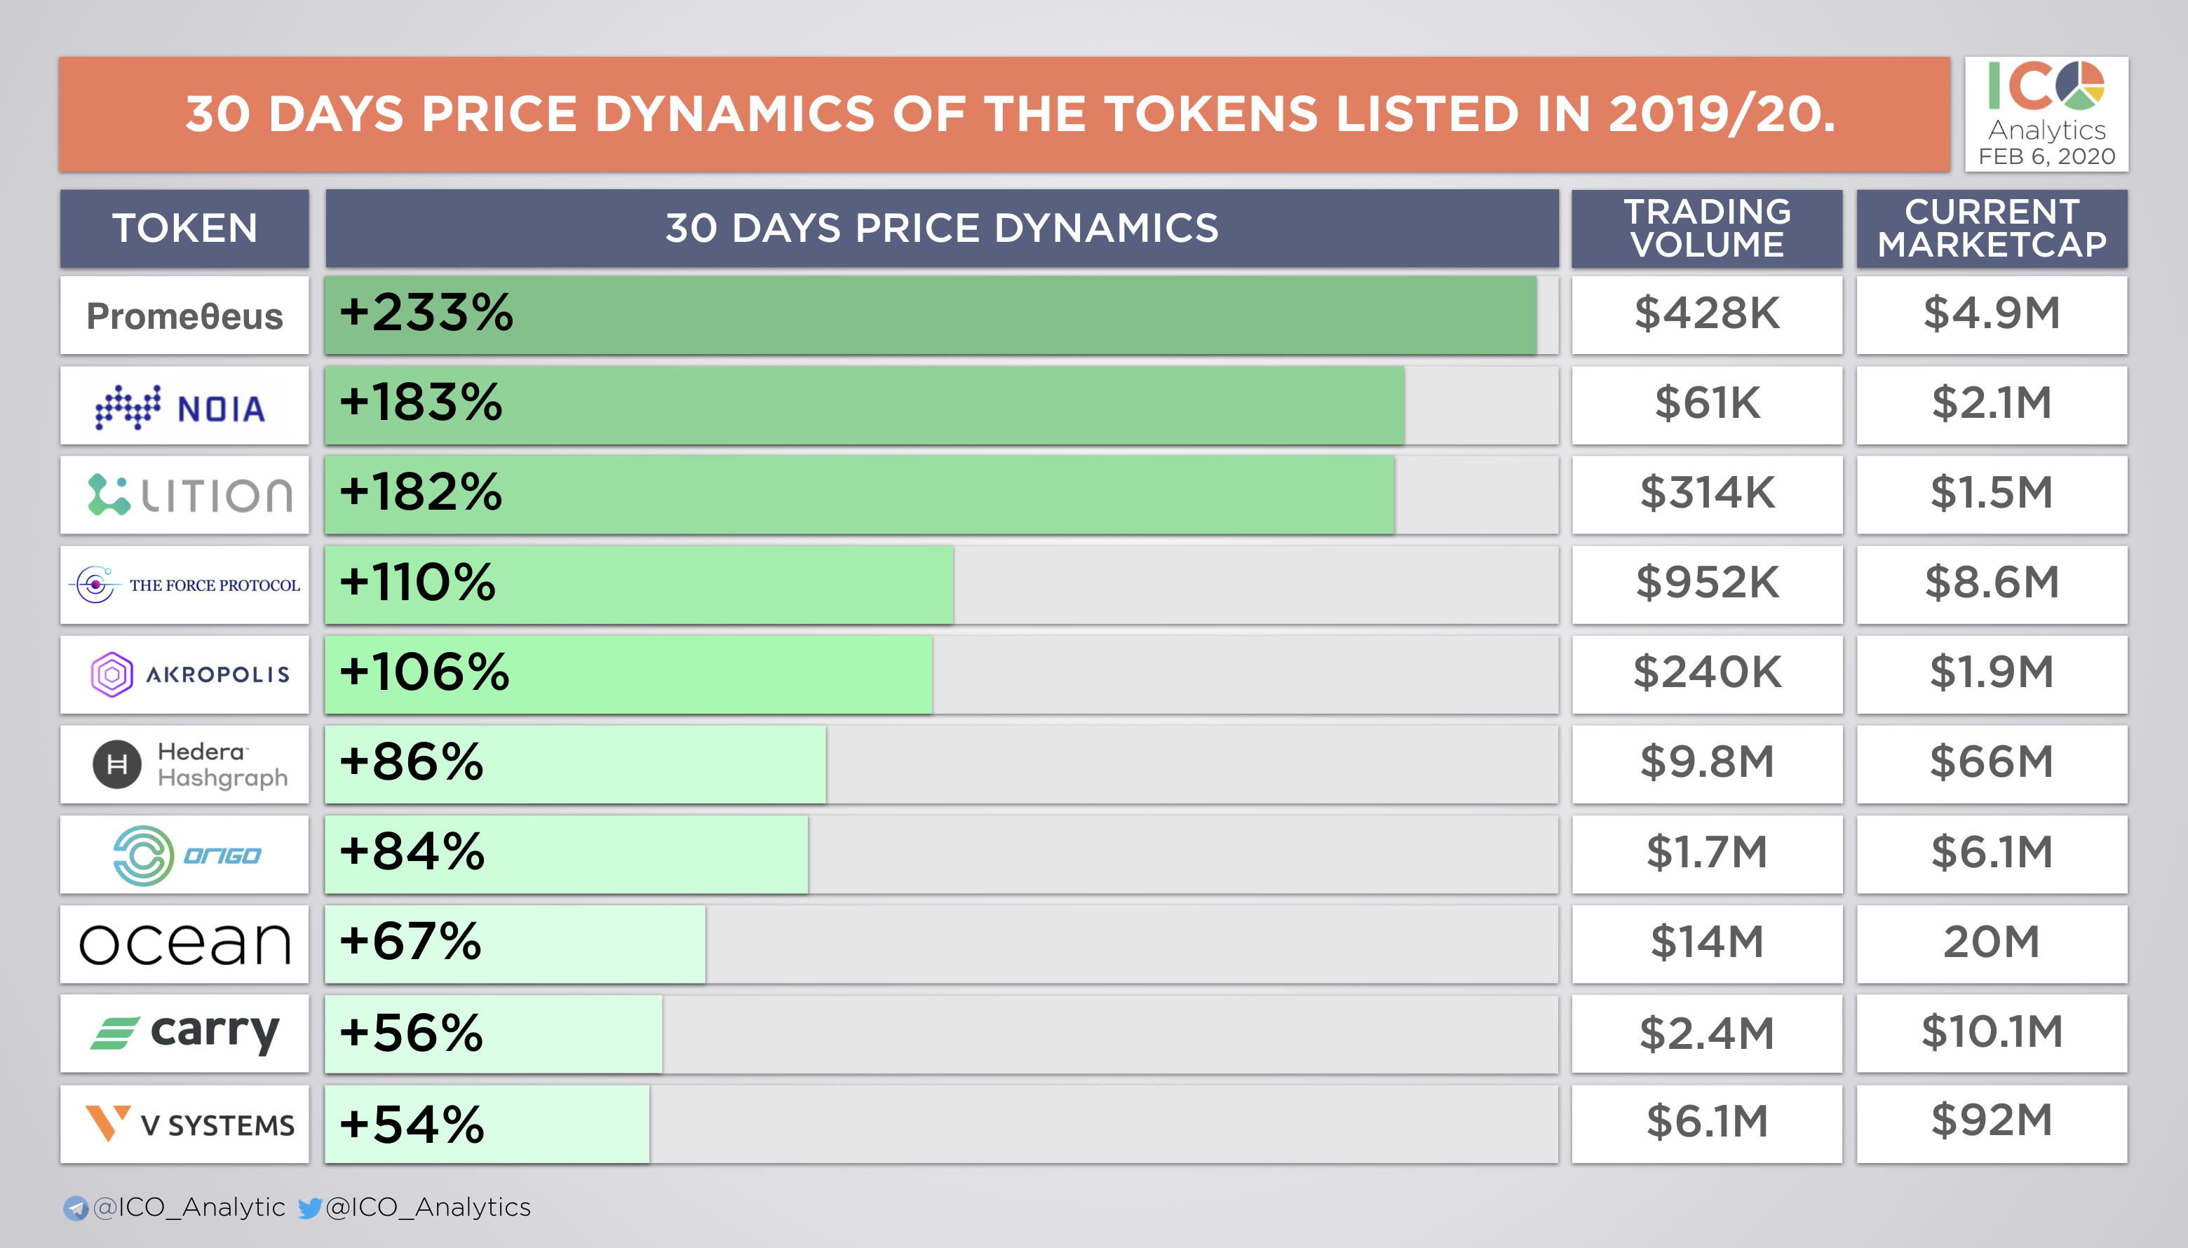Select the Trading Volume column header
Screen dimensions: 2188x1248
click(1706, 228)
